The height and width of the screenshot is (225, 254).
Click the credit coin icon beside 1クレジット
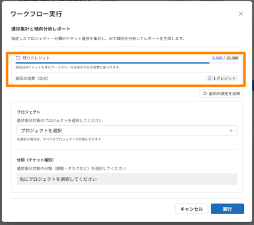tap(210, 78)
